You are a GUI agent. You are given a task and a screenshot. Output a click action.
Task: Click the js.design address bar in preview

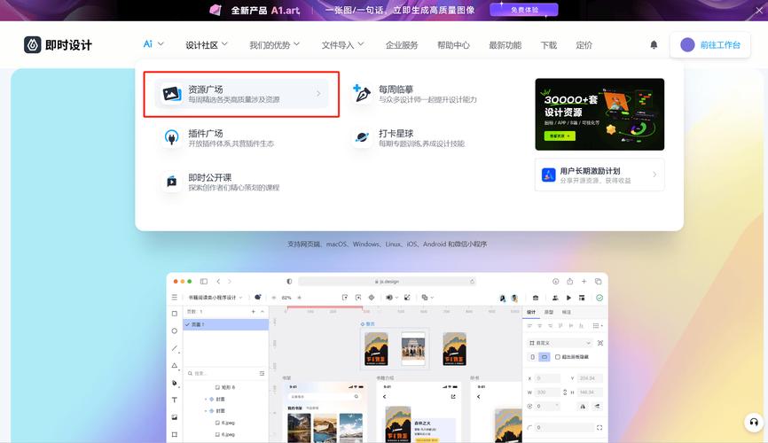pos(387,282)
